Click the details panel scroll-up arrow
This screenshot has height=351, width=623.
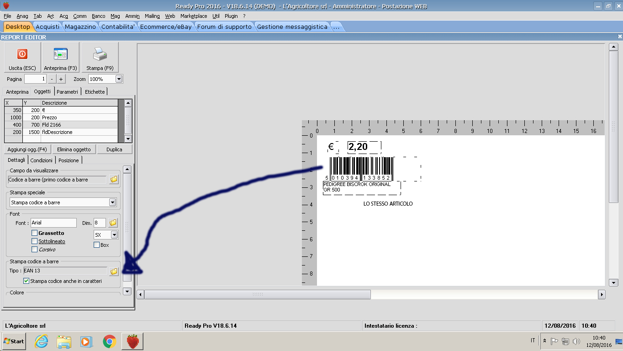[127, 169]
